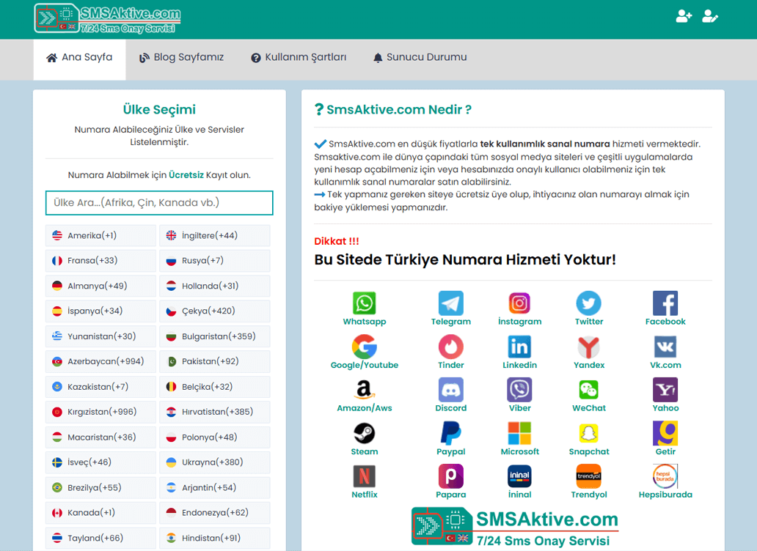The image size is (757, 551).
Task: Focus the Ülke Ara search field
Action: tap(159, 203)
